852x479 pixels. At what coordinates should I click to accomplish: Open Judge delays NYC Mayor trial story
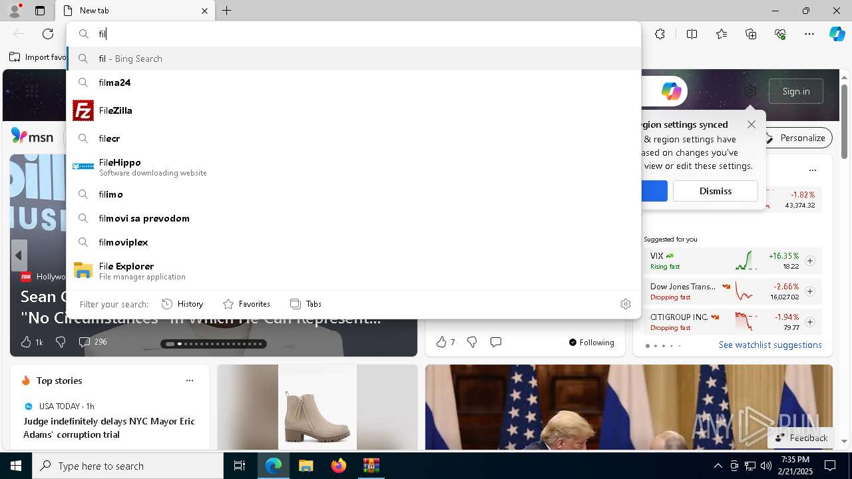[109, 428]
